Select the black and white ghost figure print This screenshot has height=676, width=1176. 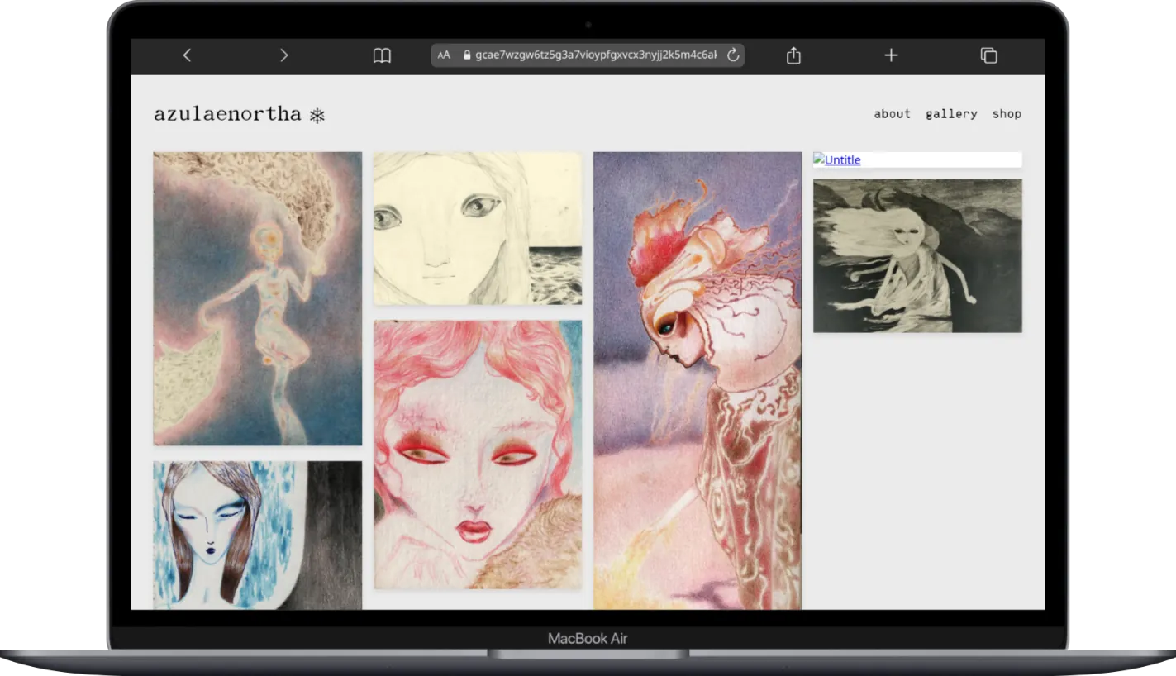(917, 256)
